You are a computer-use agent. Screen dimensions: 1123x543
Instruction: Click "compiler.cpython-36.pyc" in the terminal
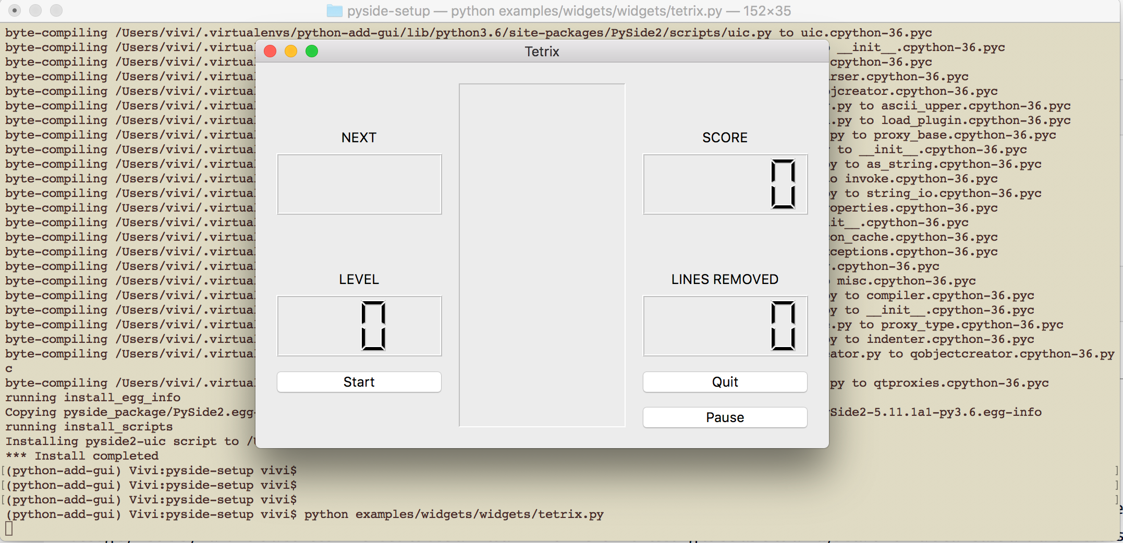(950, 295)
